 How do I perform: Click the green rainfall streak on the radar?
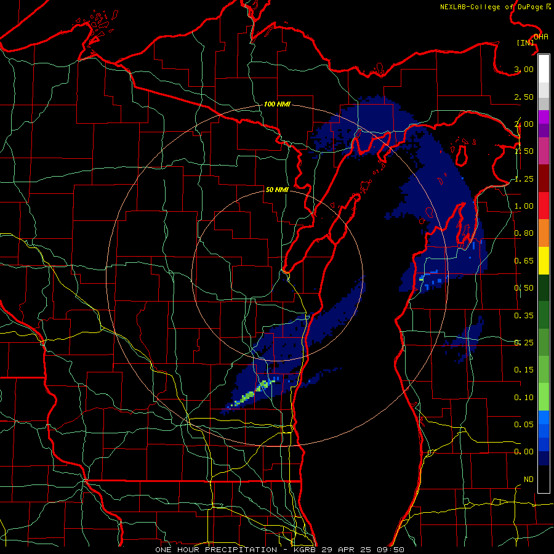250,394
